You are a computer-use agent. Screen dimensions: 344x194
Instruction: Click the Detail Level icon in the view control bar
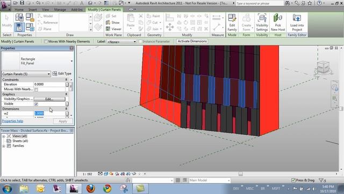click(101, 174)
